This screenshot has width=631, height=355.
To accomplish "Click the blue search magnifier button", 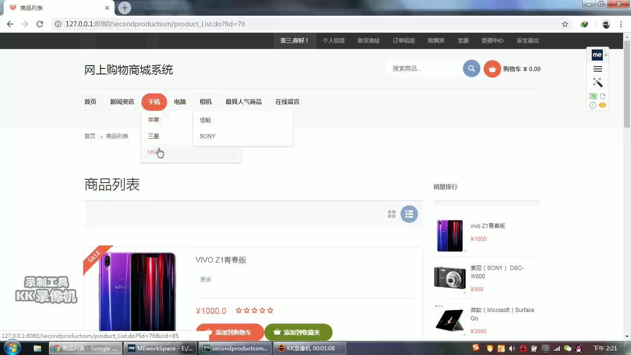I will 472,69.
